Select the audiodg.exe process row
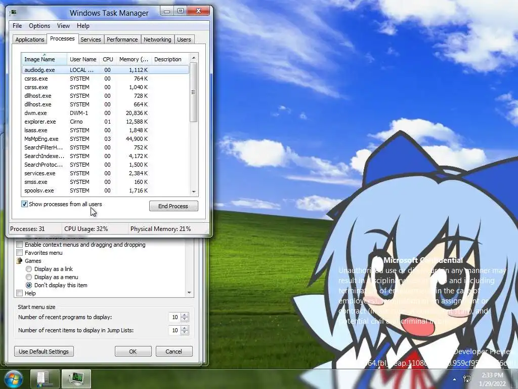This screenshot has height=389, width=518. pos(105,70)
